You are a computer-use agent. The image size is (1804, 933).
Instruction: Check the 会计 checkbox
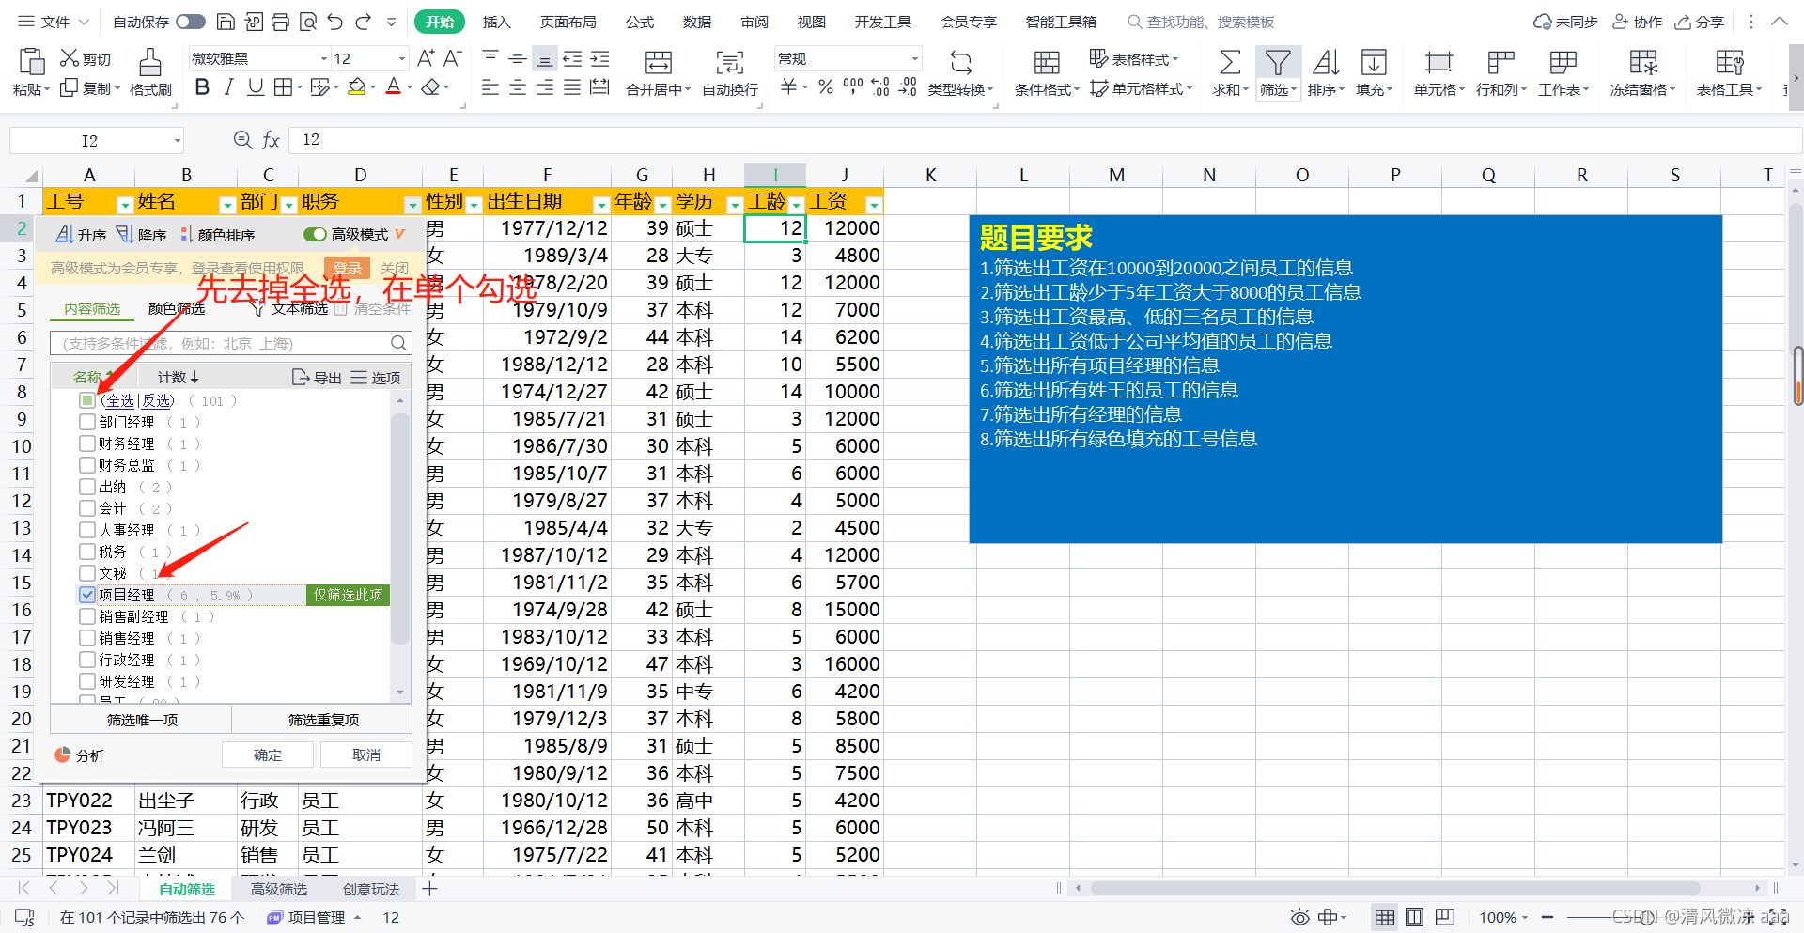(87, 508)
